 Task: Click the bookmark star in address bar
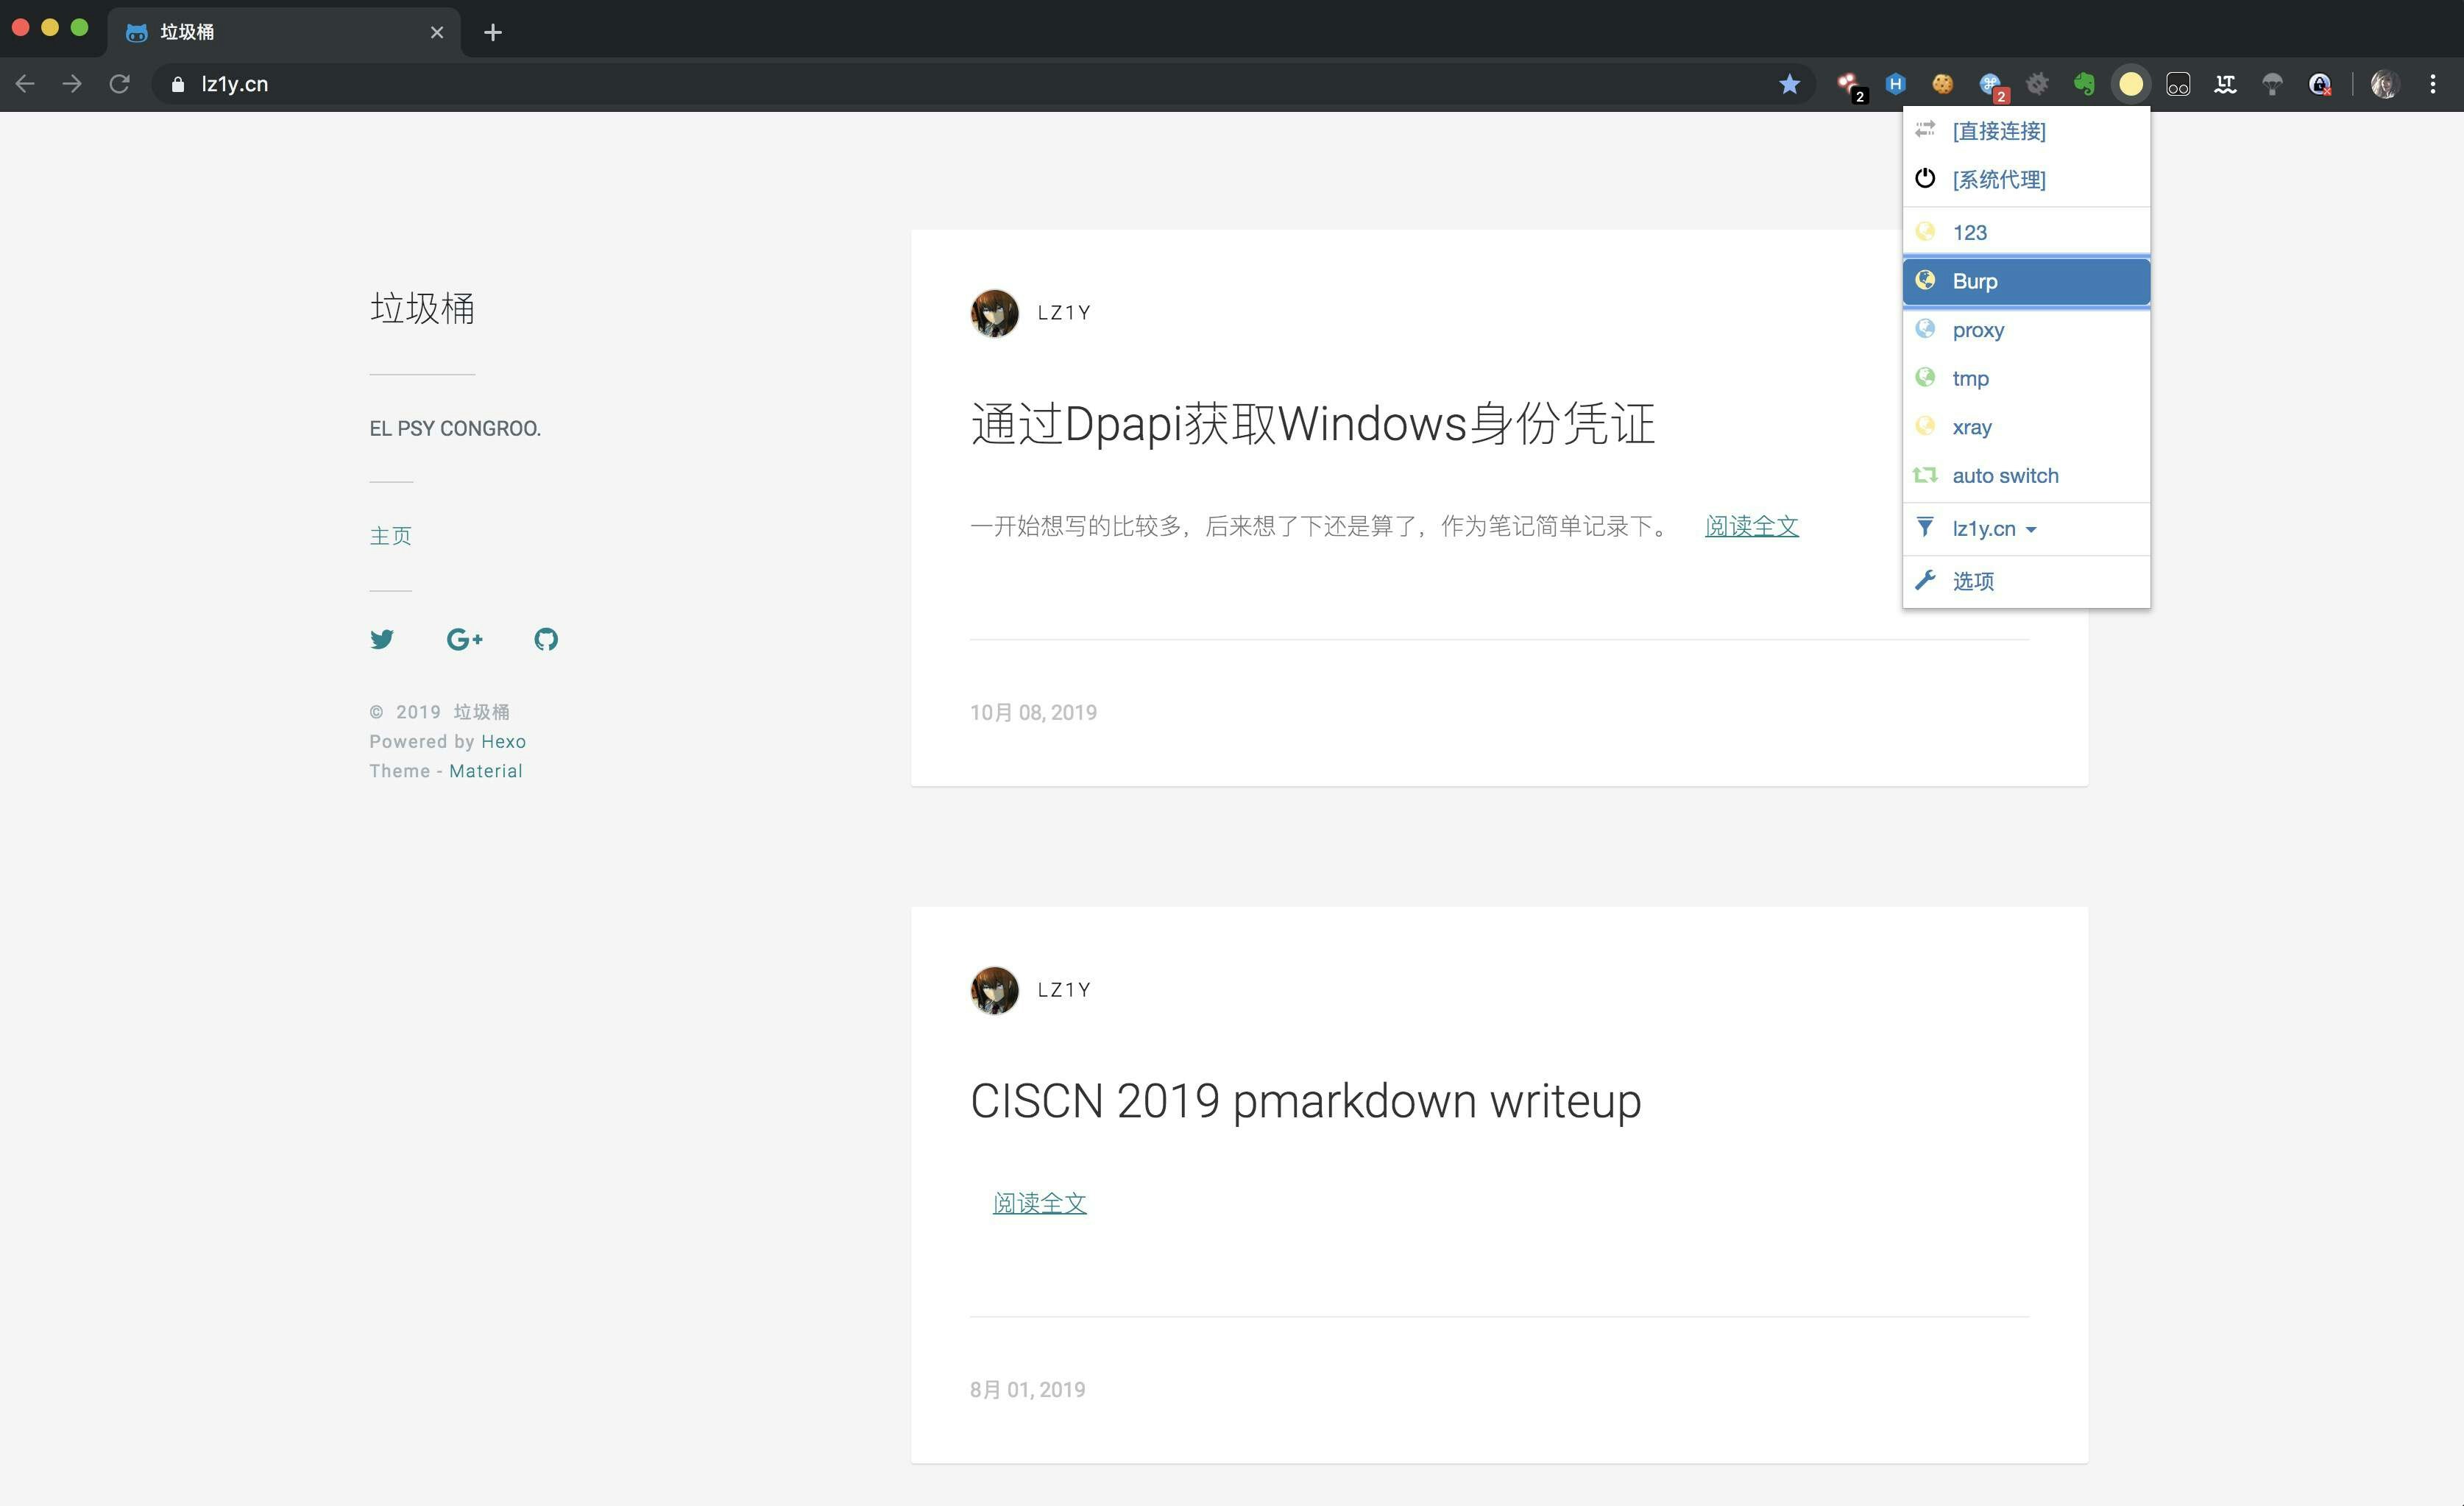1789,84
